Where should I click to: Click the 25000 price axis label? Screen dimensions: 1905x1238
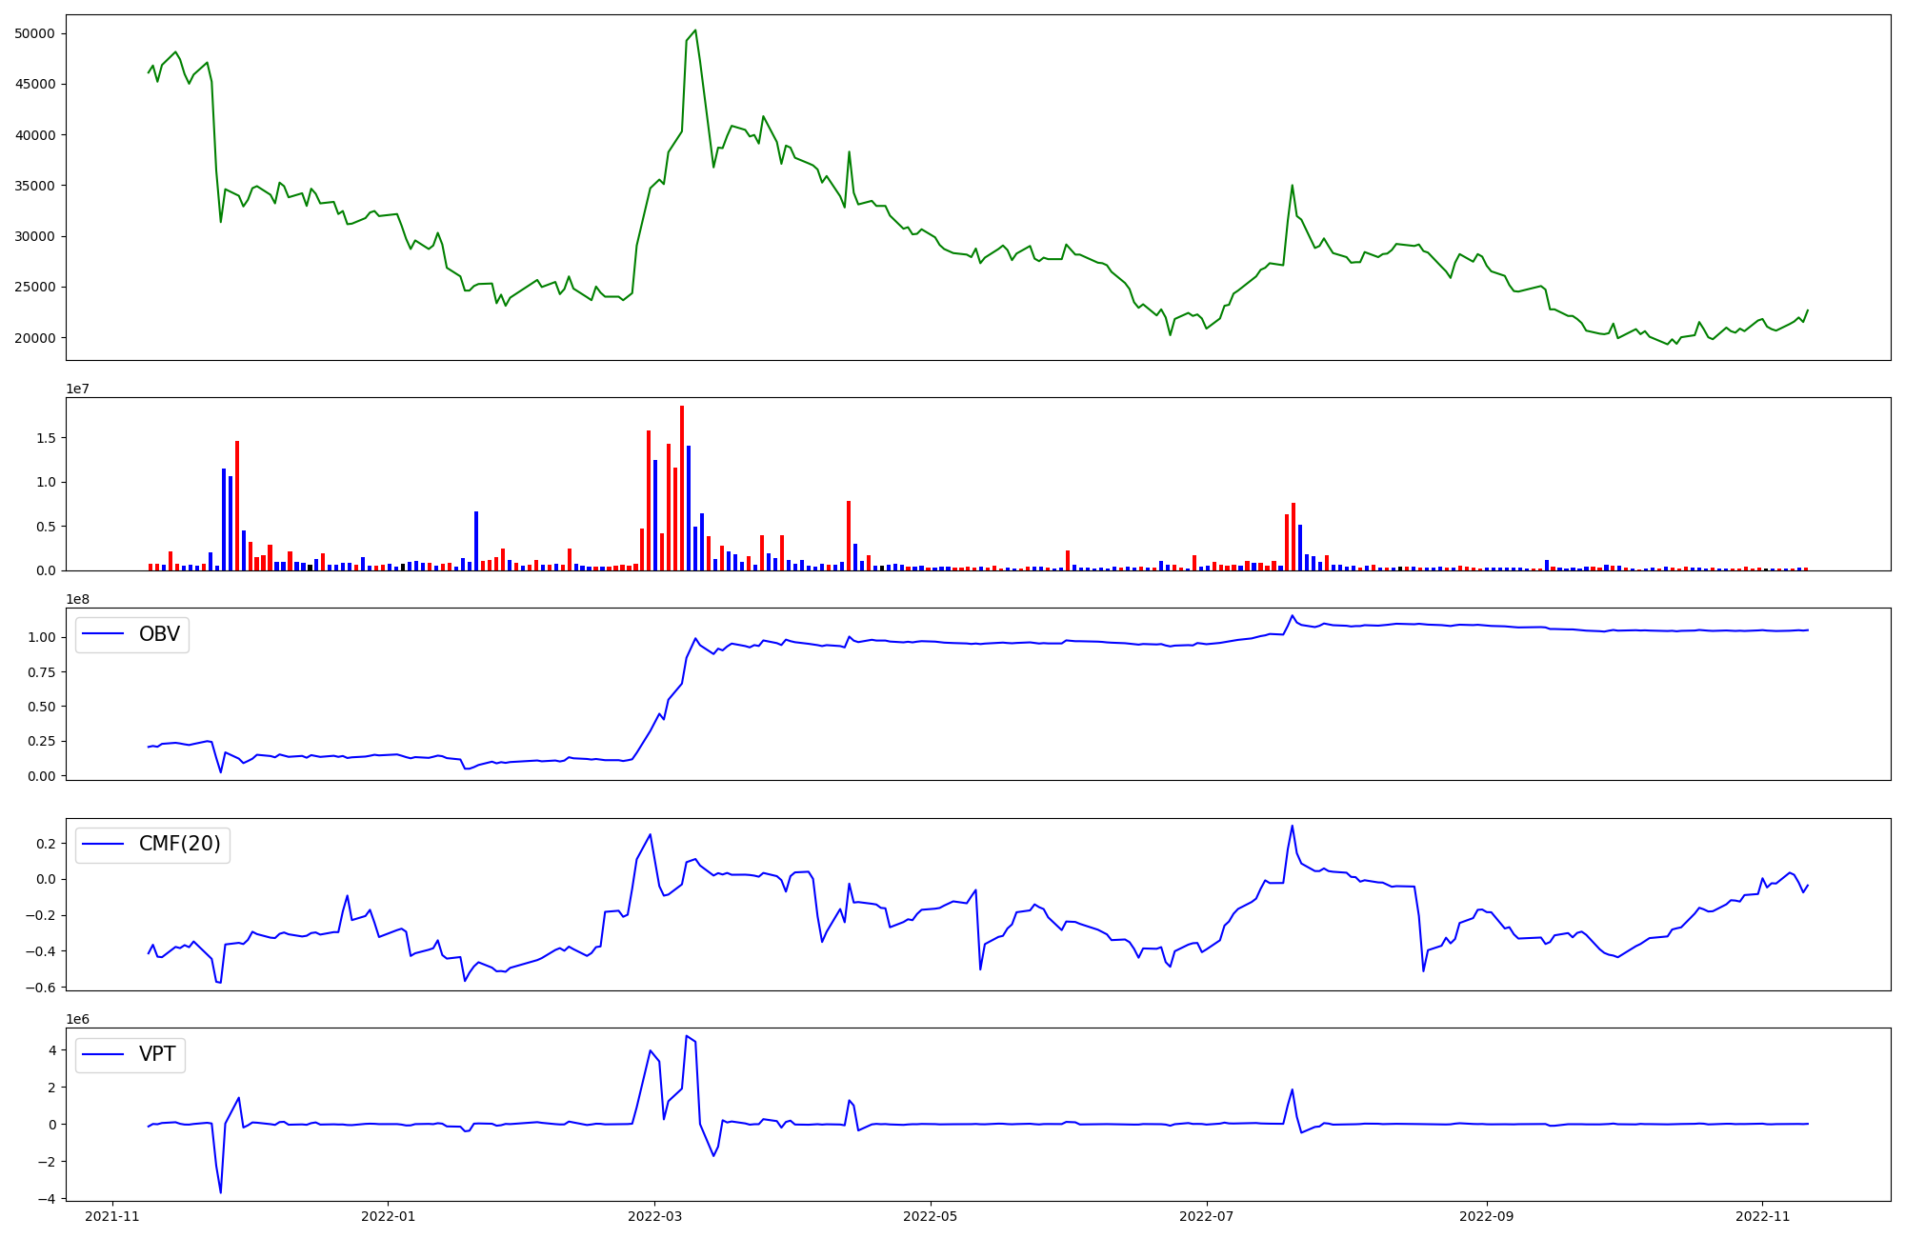(35, 287)
